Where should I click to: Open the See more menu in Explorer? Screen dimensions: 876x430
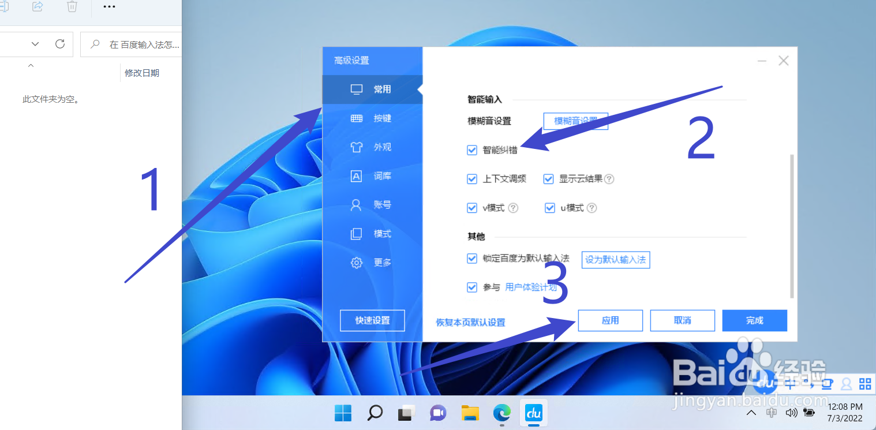point(108,7)
